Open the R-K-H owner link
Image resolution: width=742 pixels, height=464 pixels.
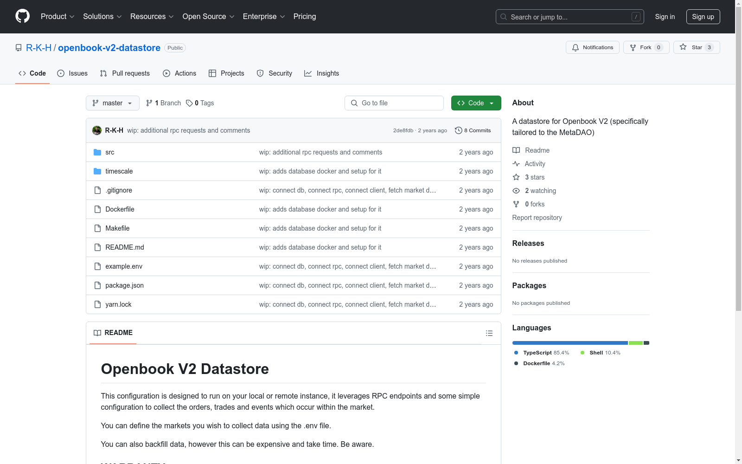point(38,48)
